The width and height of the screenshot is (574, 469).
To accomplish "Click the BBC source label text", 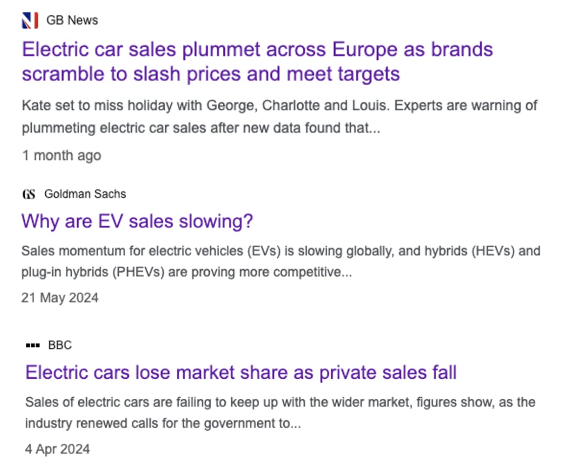I will click(59, 345).
